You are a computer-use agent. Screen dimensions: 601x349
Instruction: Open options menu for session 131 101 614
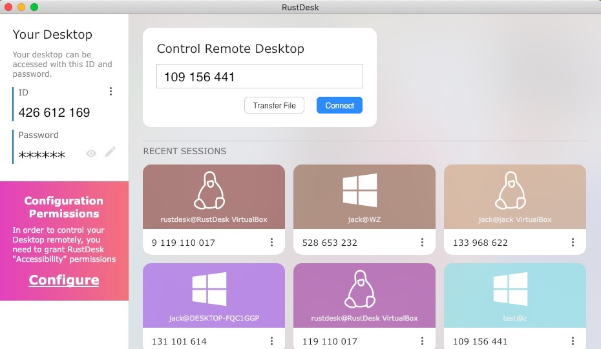[x=271, y=341]
